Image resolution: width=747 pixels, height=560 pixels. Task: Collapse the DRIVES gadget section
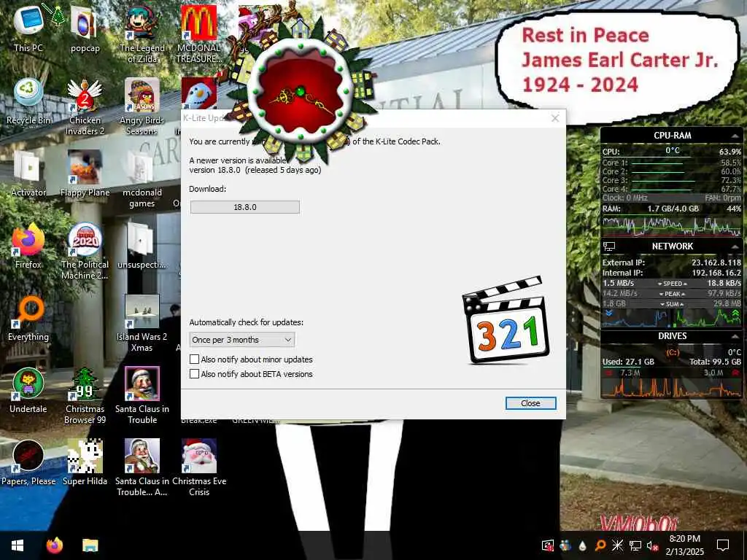735,336
